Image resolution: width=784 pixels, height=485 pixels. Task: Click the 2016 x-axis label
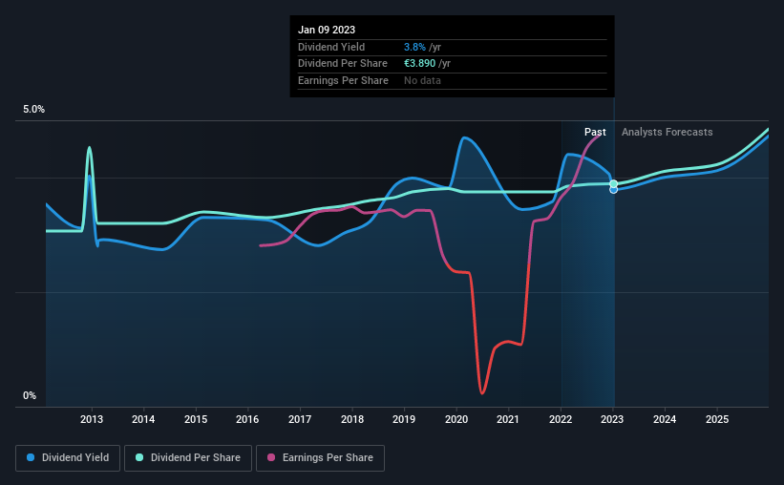(x=247, y=419)
